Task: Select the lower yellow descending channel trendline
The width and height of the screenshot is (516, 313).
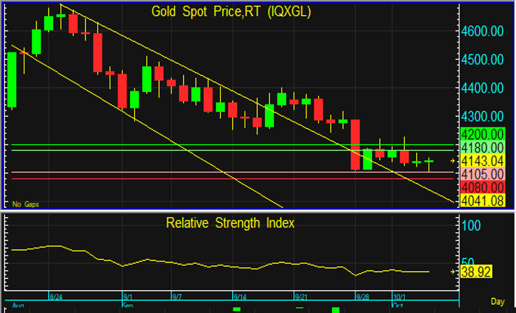Action: 147,126
